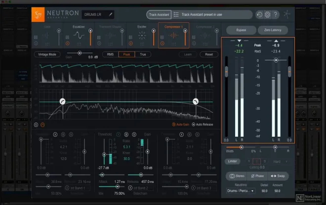Click the Track Assistant button
Viewport: 326px width, 205px height.
[x=159, y=14]
